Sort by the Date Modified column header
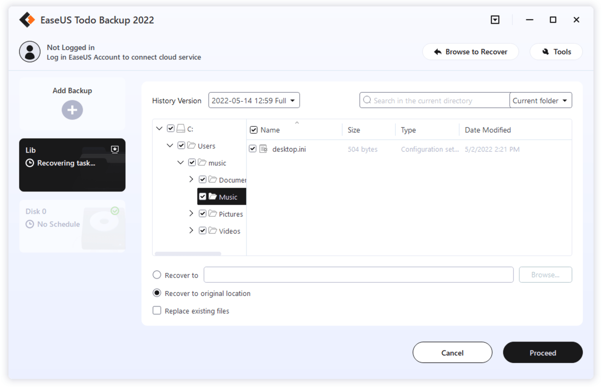This screenshot has width=602, height=388. 488,130
